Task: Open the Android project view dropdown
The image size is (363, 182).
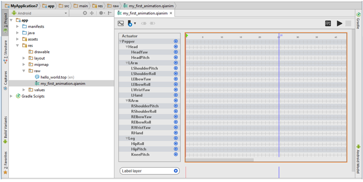Action: [x=41, y=14]
